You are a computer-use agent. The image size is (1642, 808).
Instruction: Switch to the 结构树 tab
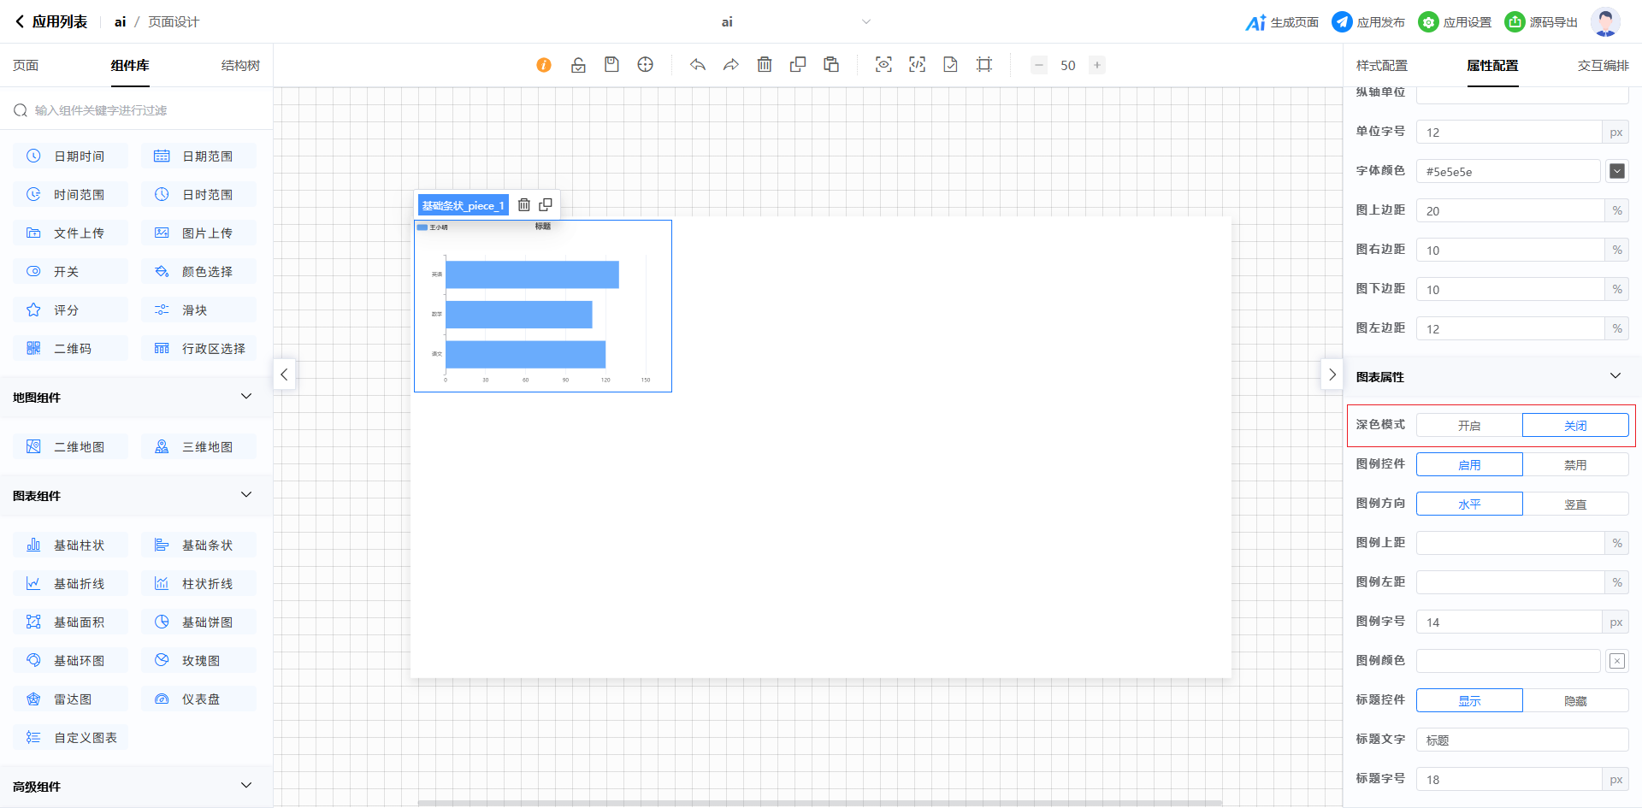pos(240,66)
